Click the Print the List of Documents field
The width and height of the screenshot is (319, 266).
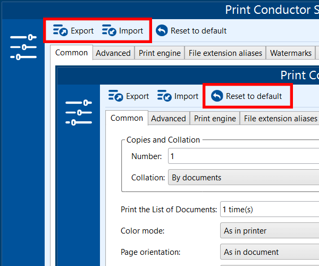(x=270, y=209)
